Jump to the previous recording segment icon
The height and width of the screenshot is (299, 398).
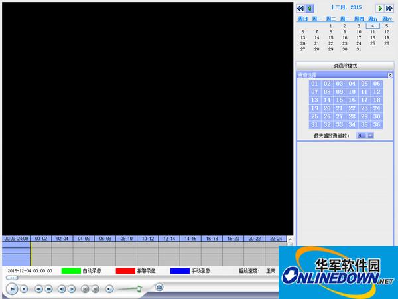pyautogui.click(x=85, y=289)
